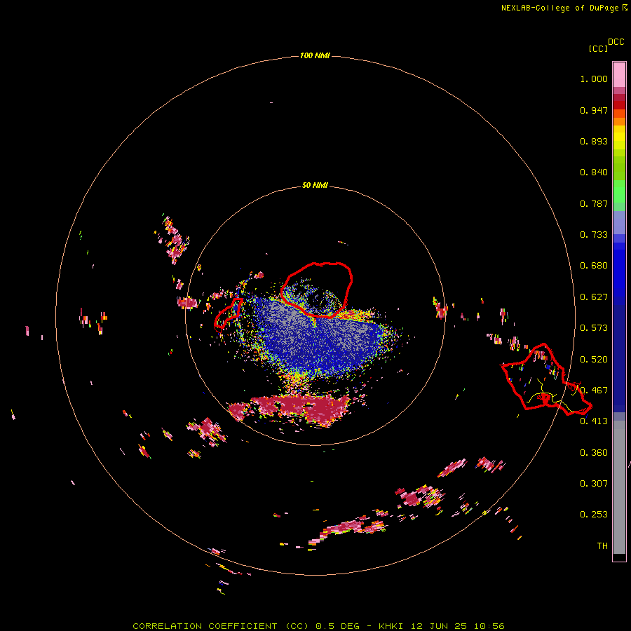Click the TH label at the bottom of the scale

602,546
